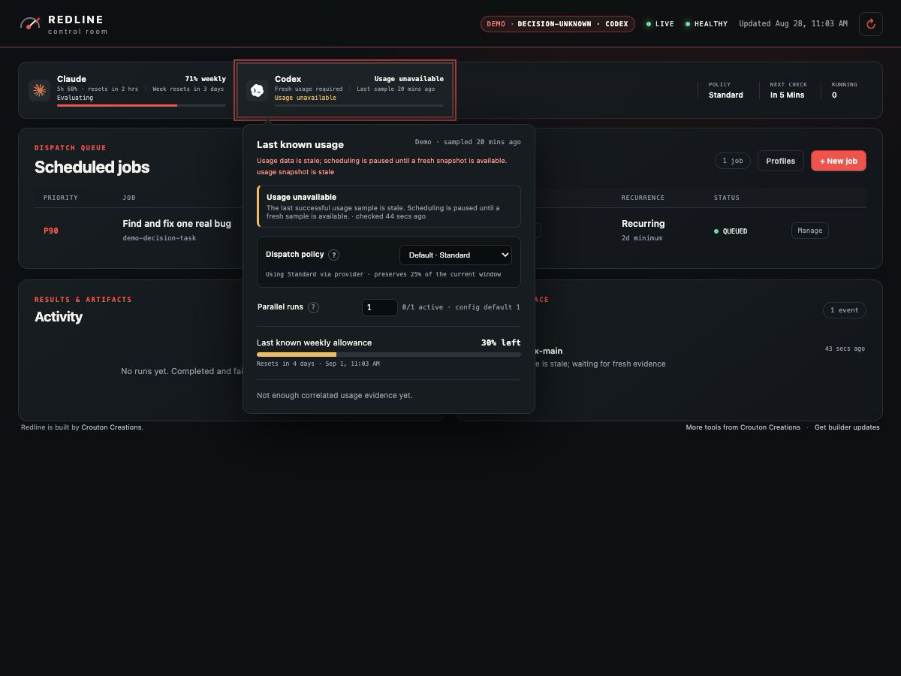Click the 30% left value
The width and height of the screenshot is (901, 676).
pyautogui.click(x=501, y=343)
